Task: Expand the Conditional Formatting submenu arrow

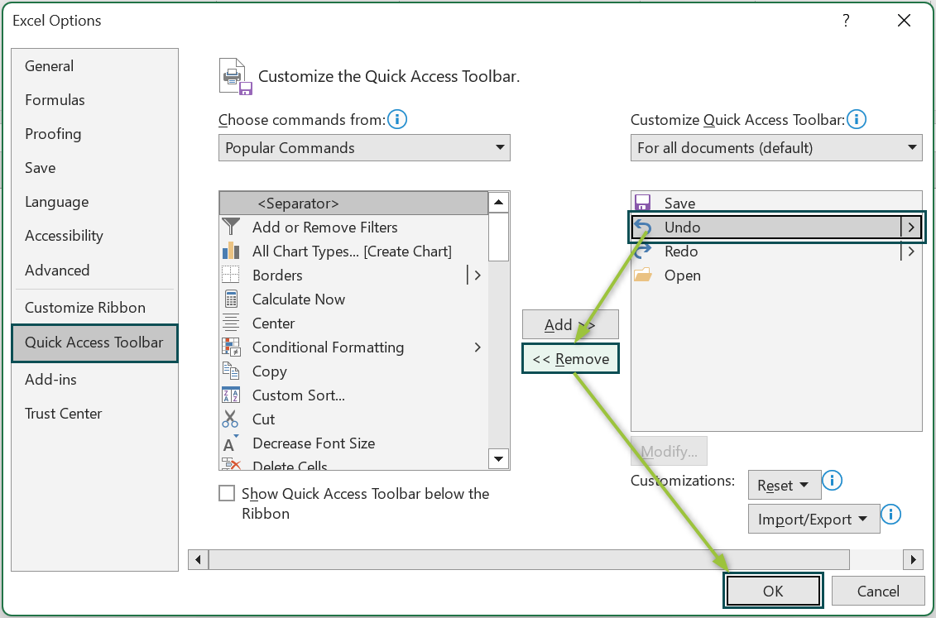Action: [x=477, y=347]
